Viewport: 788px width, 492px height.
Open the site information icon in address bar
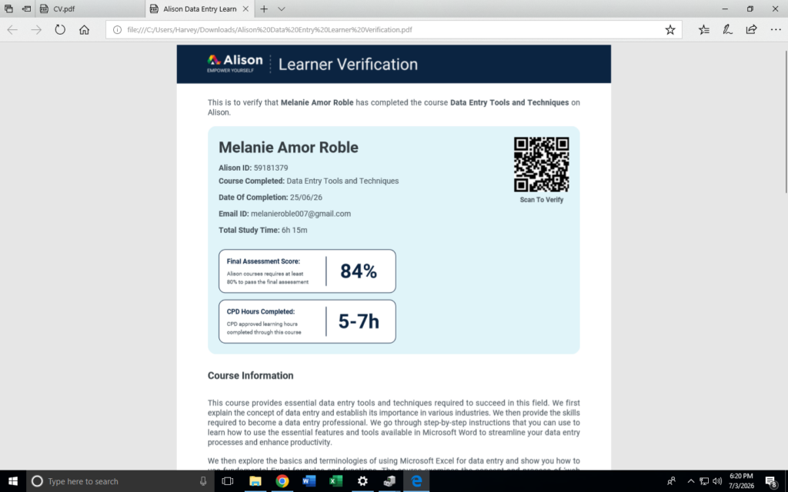[x=117, y=30]
